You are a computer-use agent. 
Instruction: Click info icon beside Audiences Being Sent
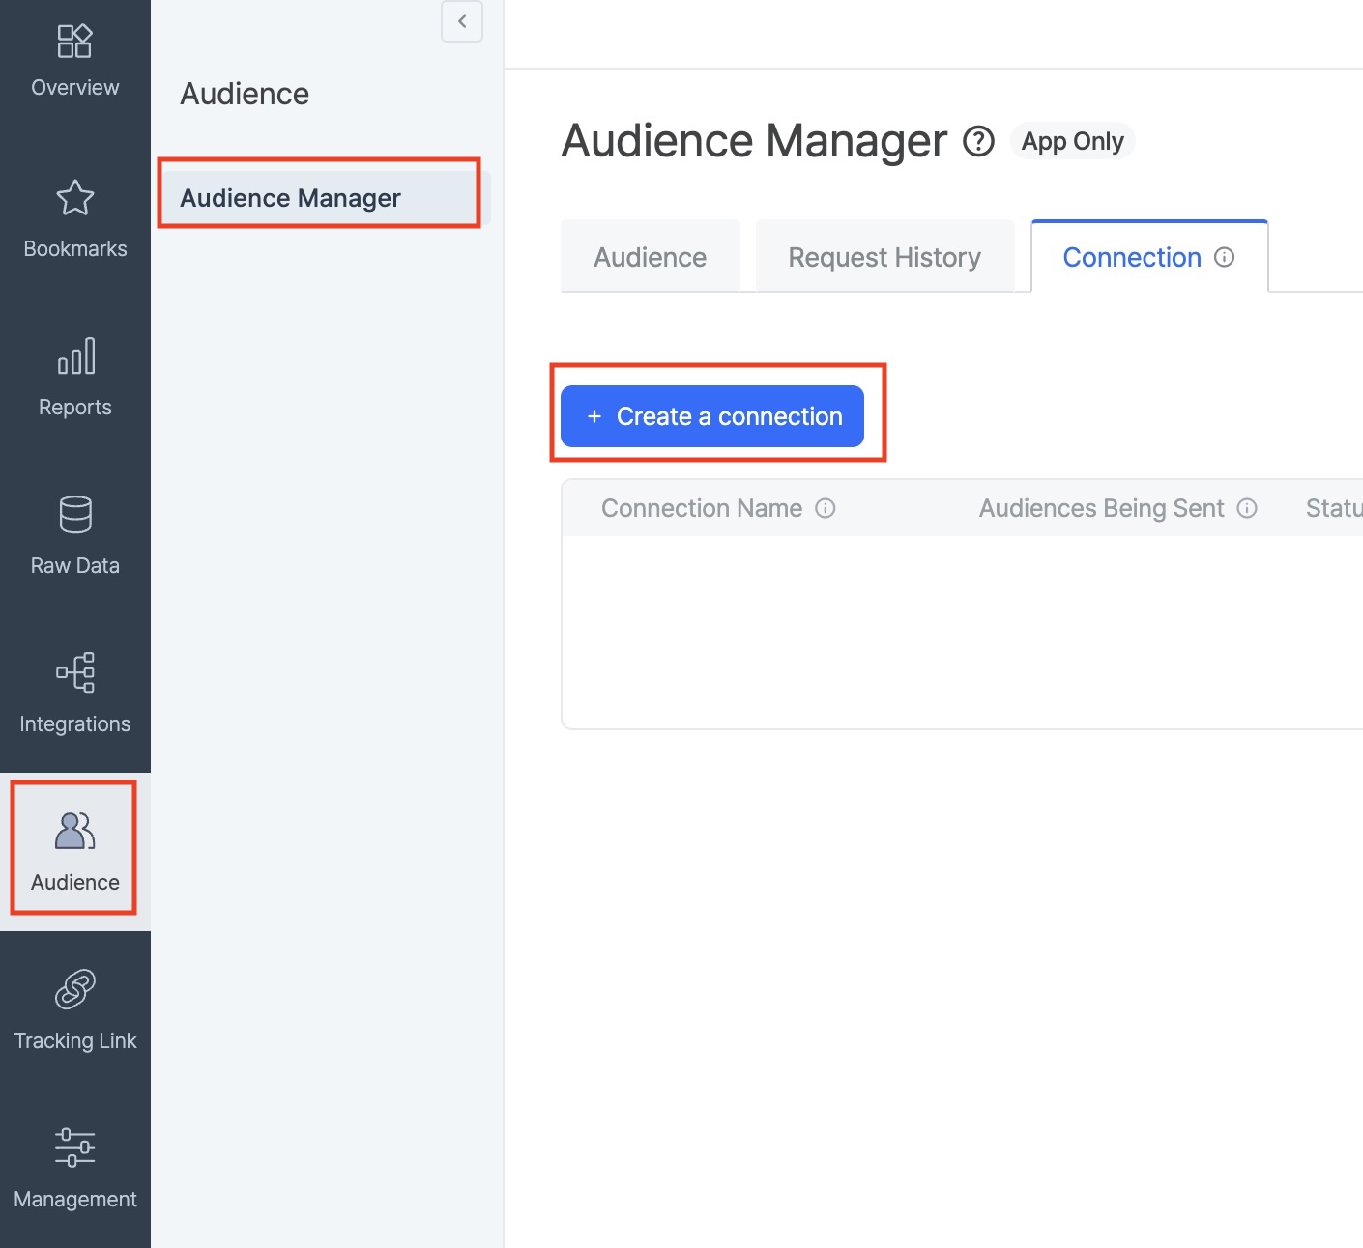pyautogui.click(x=1247, y=508)
